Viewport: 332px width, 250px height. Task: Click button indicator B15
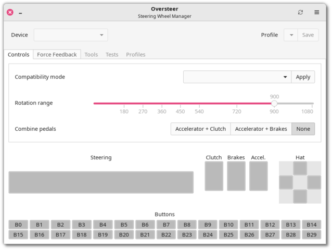click(x=18, y=235)
